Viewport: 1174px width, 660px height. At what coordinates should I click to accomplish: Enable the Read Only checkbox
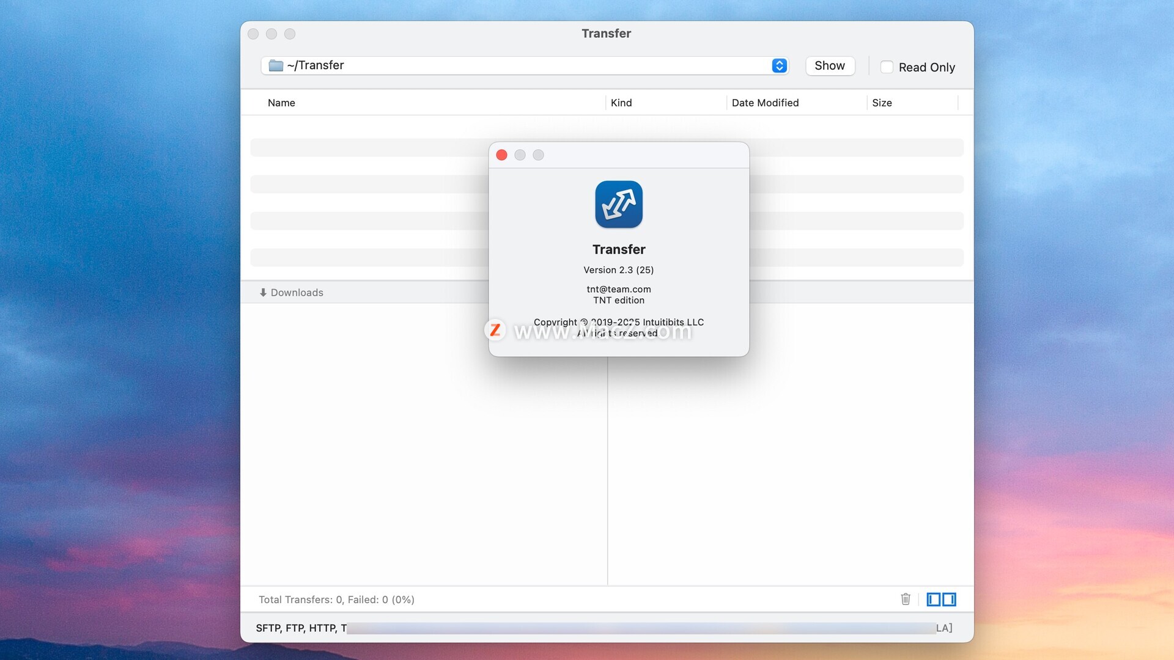click(x=887, y=67)
